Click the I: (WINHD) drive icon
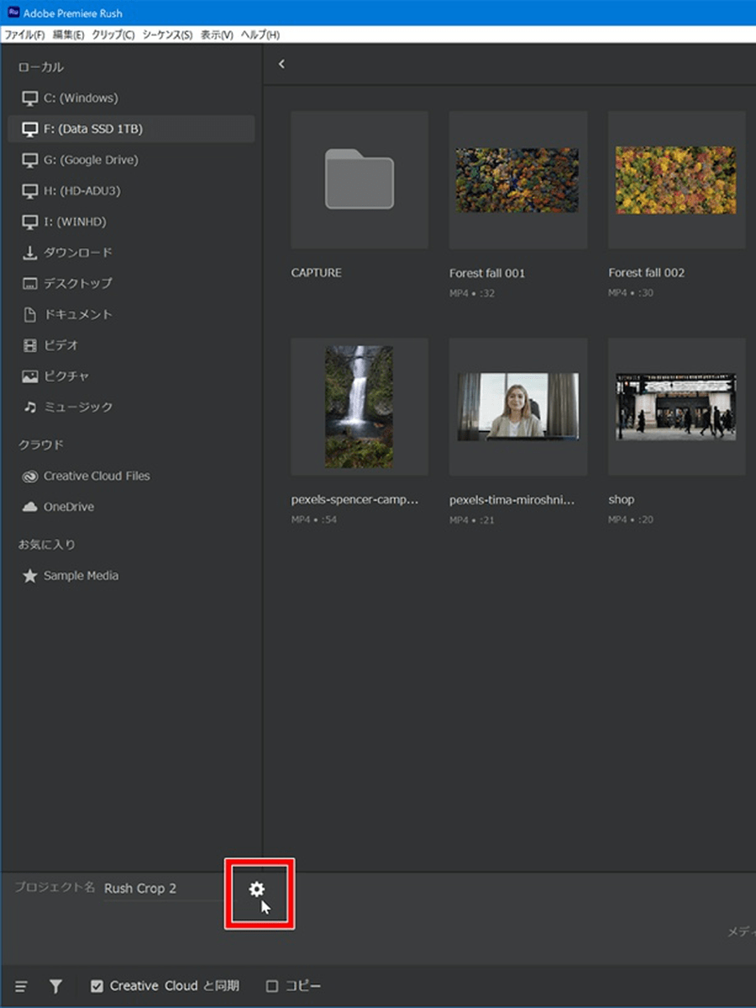Image resolution: width=756 pixels, height=1008 pixels. pos(30,223)
